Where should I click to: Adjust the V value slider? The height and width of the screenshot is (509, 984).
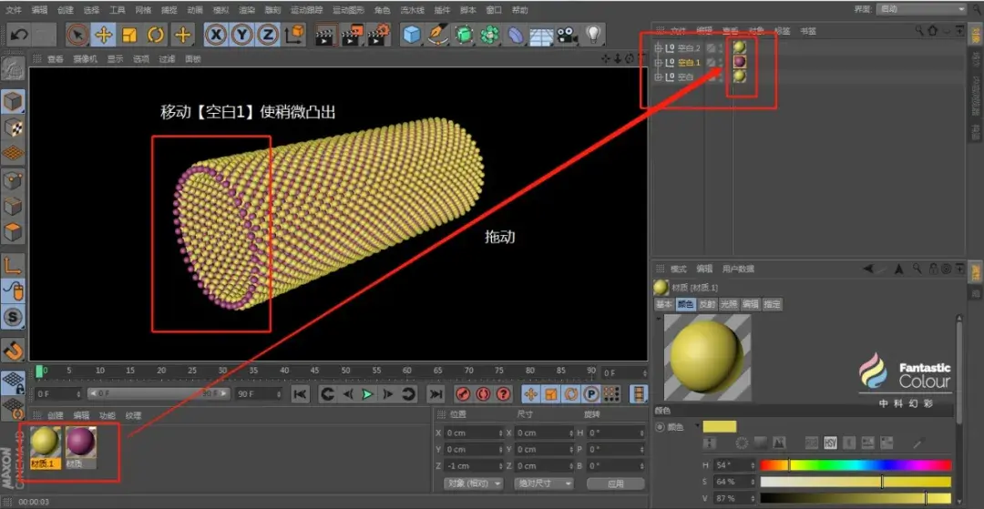[856, 498]
